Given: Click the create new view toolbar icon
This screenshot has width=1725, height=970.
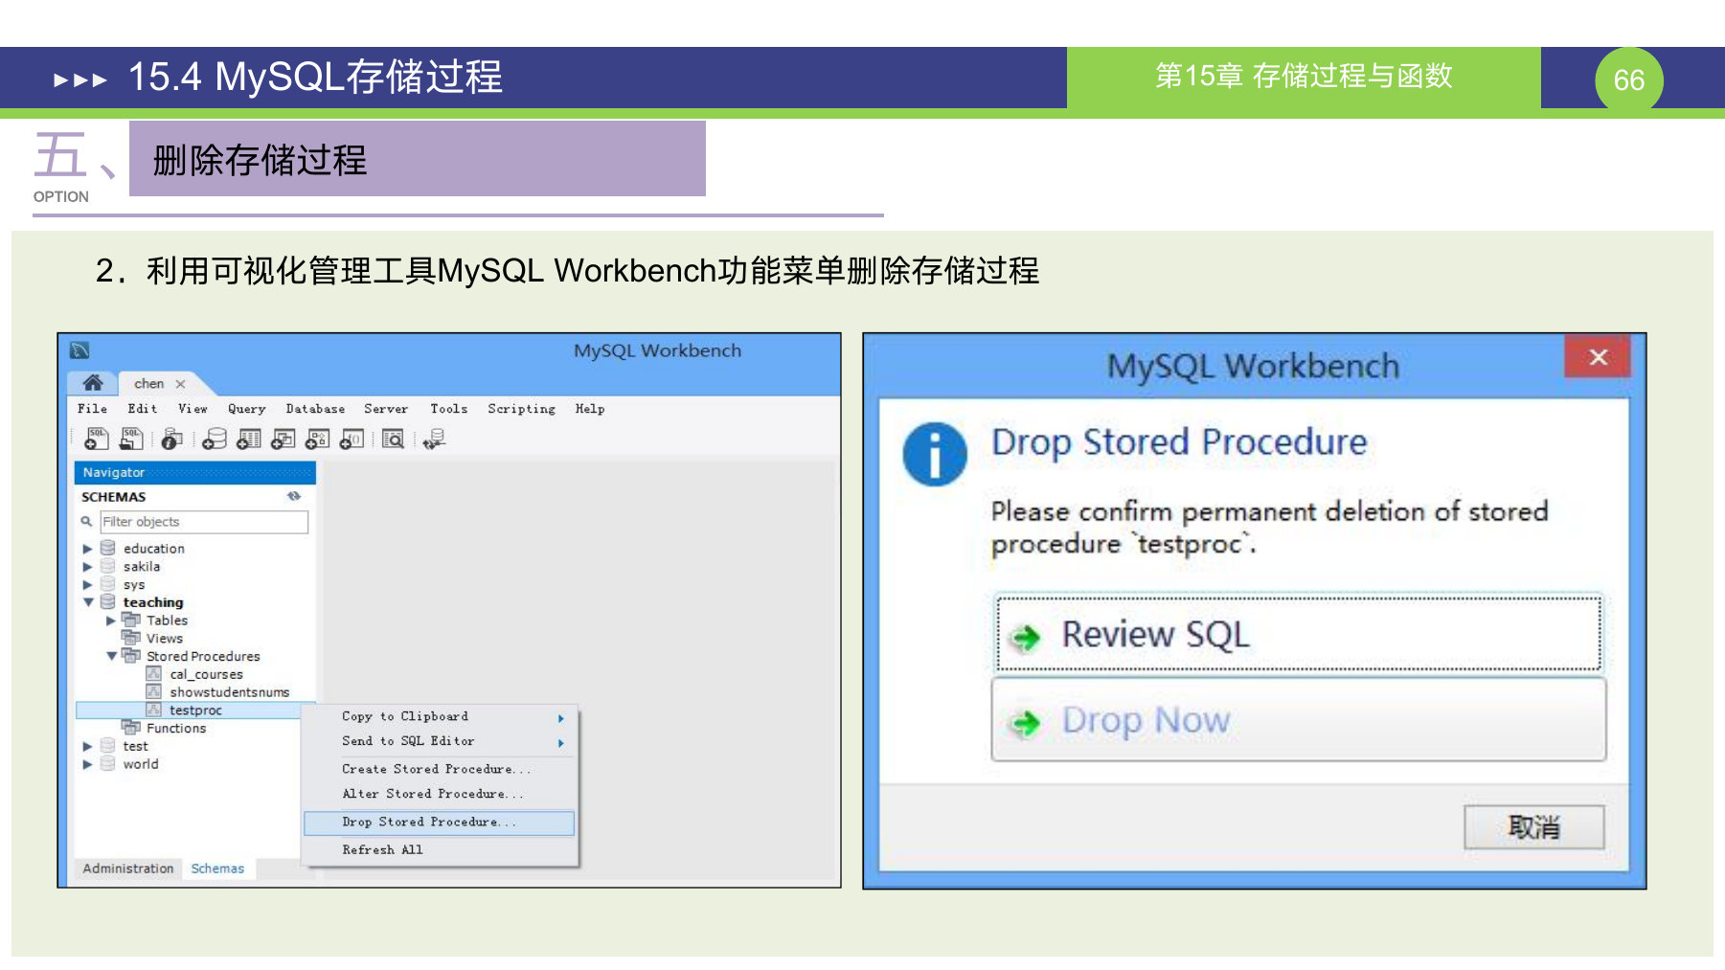Looking at the screenshot, I should coord(284,439).
